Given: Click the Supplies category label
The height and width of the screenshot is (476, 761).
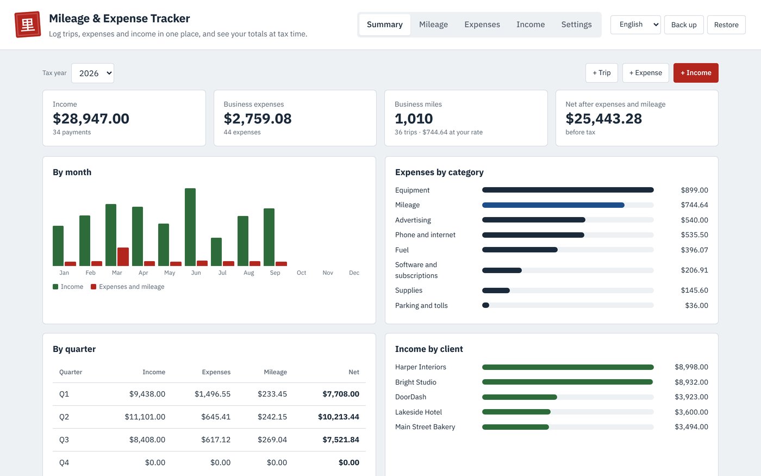Looking at the screenshot, I should [x=409, y=290].
